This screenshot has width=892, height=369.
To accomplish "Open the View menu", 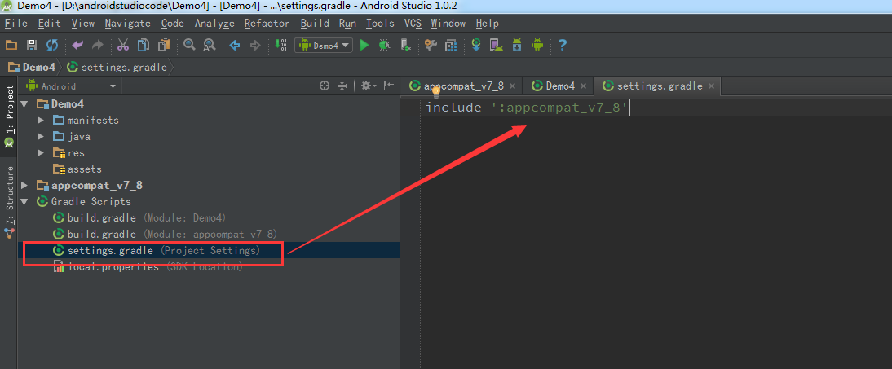I will [83, 24].
